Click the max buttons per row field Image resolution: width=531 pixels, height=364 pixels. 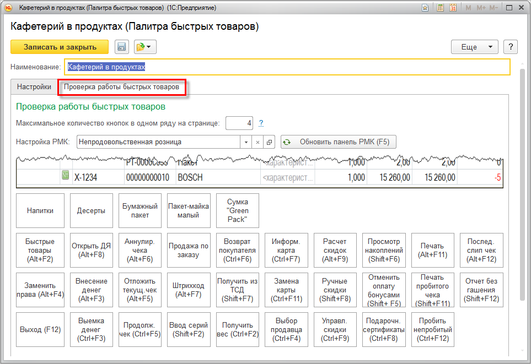click(x=239, y=123)
